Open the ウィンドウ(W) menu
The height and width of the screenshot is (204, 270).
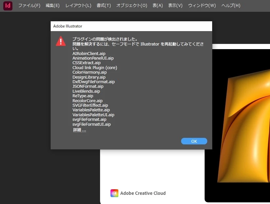coord(202,6)
